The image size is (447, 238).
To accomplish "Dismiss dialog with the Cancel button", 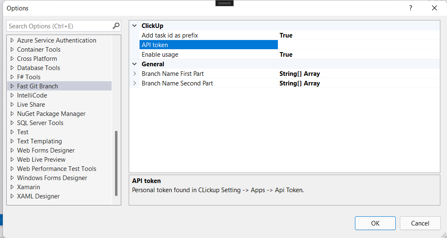I will pyautogui.click(x=420, y=223).
